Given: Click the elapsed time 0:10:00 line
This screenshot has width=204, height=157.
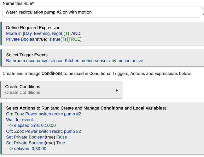Looking at the screenshot, I should click(31, 125).
